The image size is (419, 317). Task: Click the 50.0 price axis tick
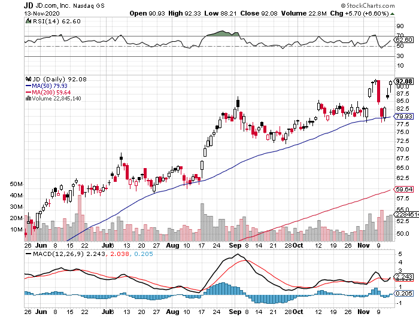(x=402, y=234)
